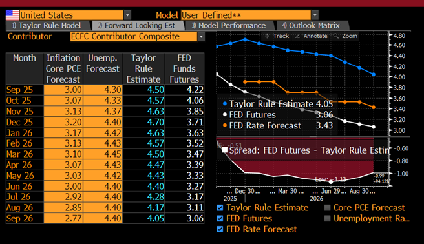Viewport: 424px width, 244px height.
Task: Click FED Funds Futures column header
Action: [x=184, y=68]
